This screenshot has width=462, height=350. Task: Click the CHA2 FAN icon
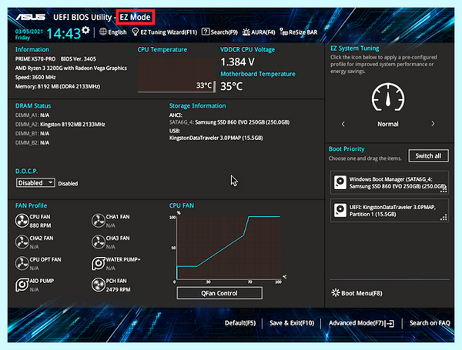pos(22,242)
